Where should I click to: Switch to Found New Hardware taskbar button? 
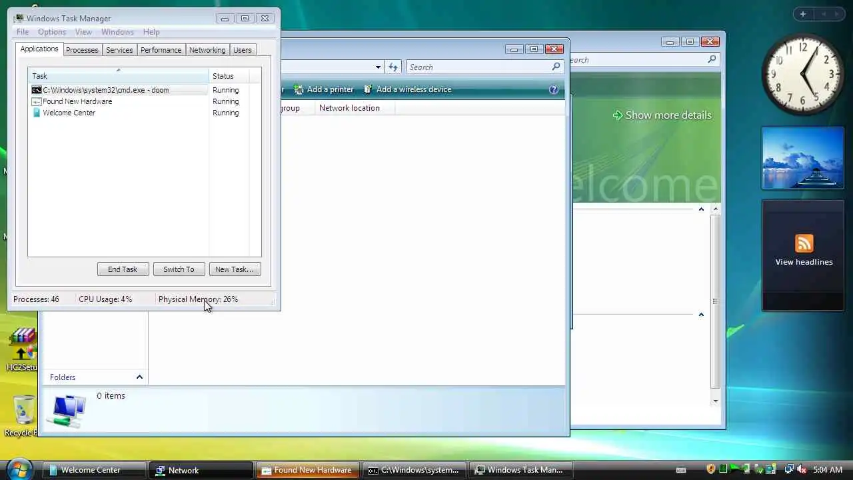point(308,470)
